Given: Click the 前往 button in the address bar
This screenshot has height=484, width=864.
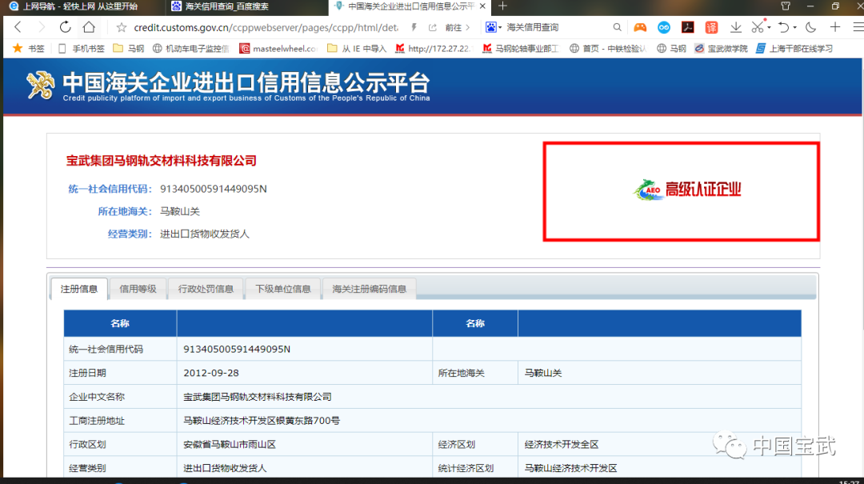Looking at the screenshot, I should pos(453,26).
